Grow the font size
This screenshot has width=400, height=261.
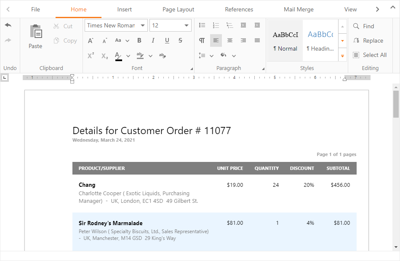coord(91,40)
